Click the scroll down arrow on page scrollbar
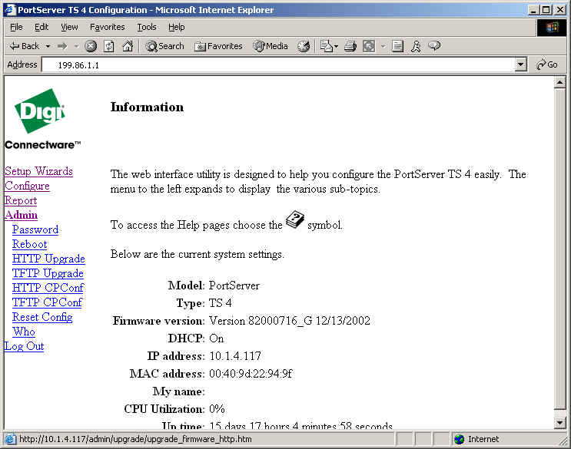Screen dimensions: 571x449 click(559, 422)
